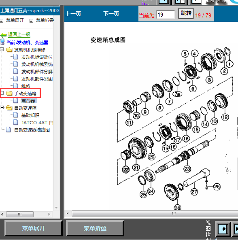Select the 手动变速箱 folder label
Screen dimensions: 238x240
(x=25, y=93)
